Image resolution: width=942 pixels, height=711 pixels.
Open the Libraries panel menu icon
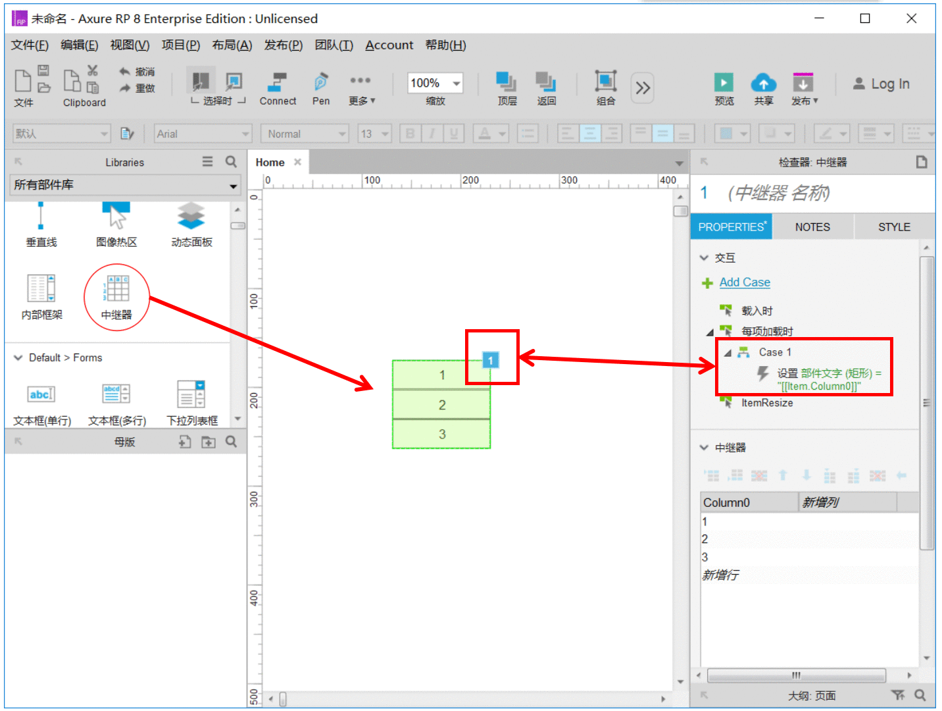point(207,161)
